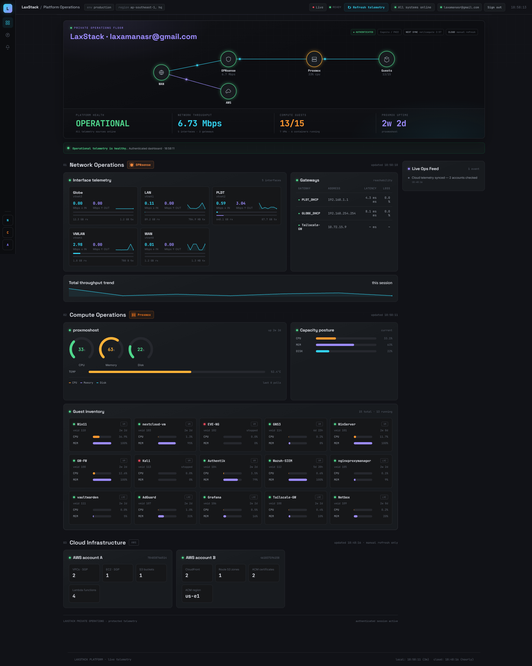Open the PLDT interface card

coord(246,206)
